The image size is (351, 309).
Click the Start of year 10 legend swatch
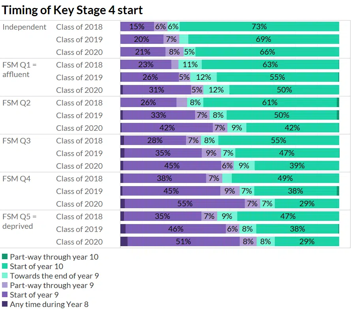[5, 266]
